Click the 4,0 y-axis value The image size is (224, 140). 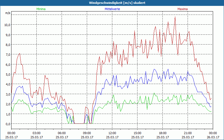point(8,84)
